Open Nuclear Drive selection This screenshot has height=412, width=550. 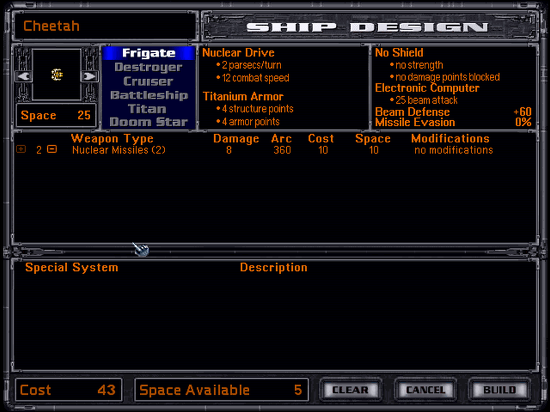tap(238, 53)
